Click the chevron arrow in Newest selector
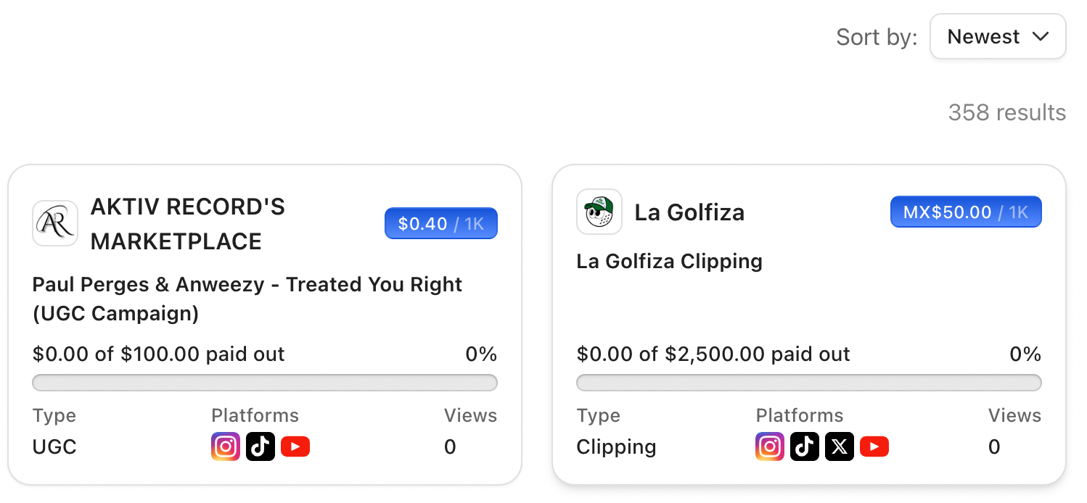The height and width of the screenshot is (503, 1087). coord(1041,37)
